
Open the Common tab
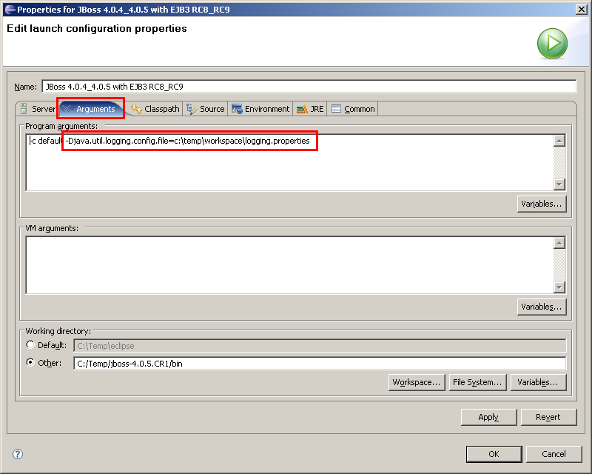point(353,109)
